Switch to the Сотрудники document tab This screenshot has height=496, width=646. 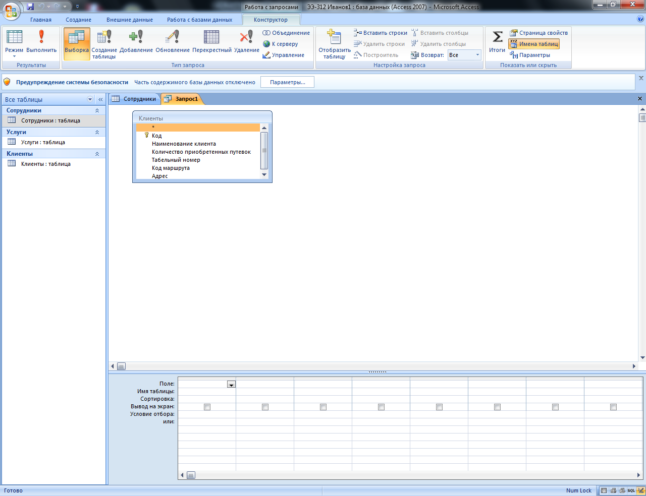click(x=134, y=99)
